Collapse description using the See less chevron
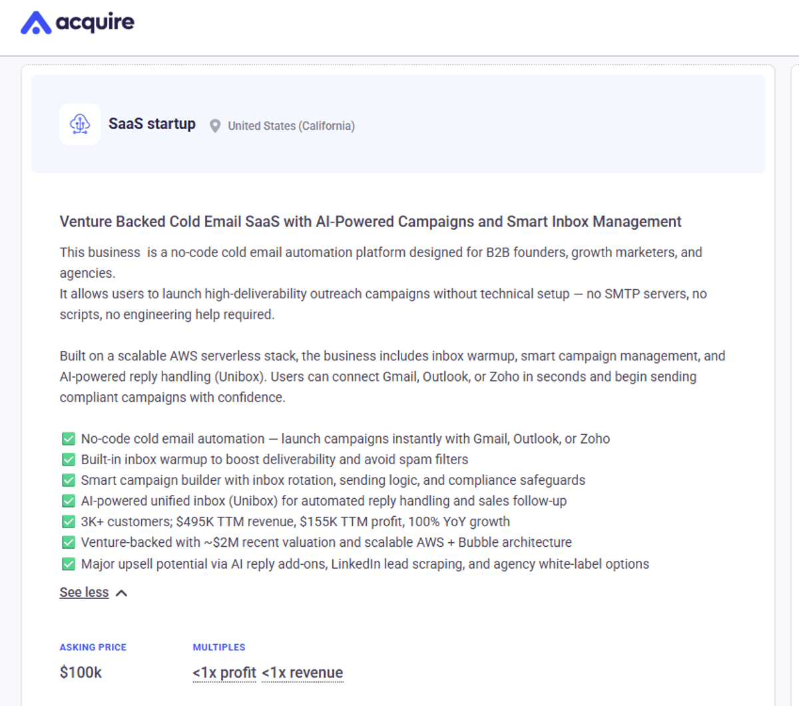 click(x=121, y=592)
